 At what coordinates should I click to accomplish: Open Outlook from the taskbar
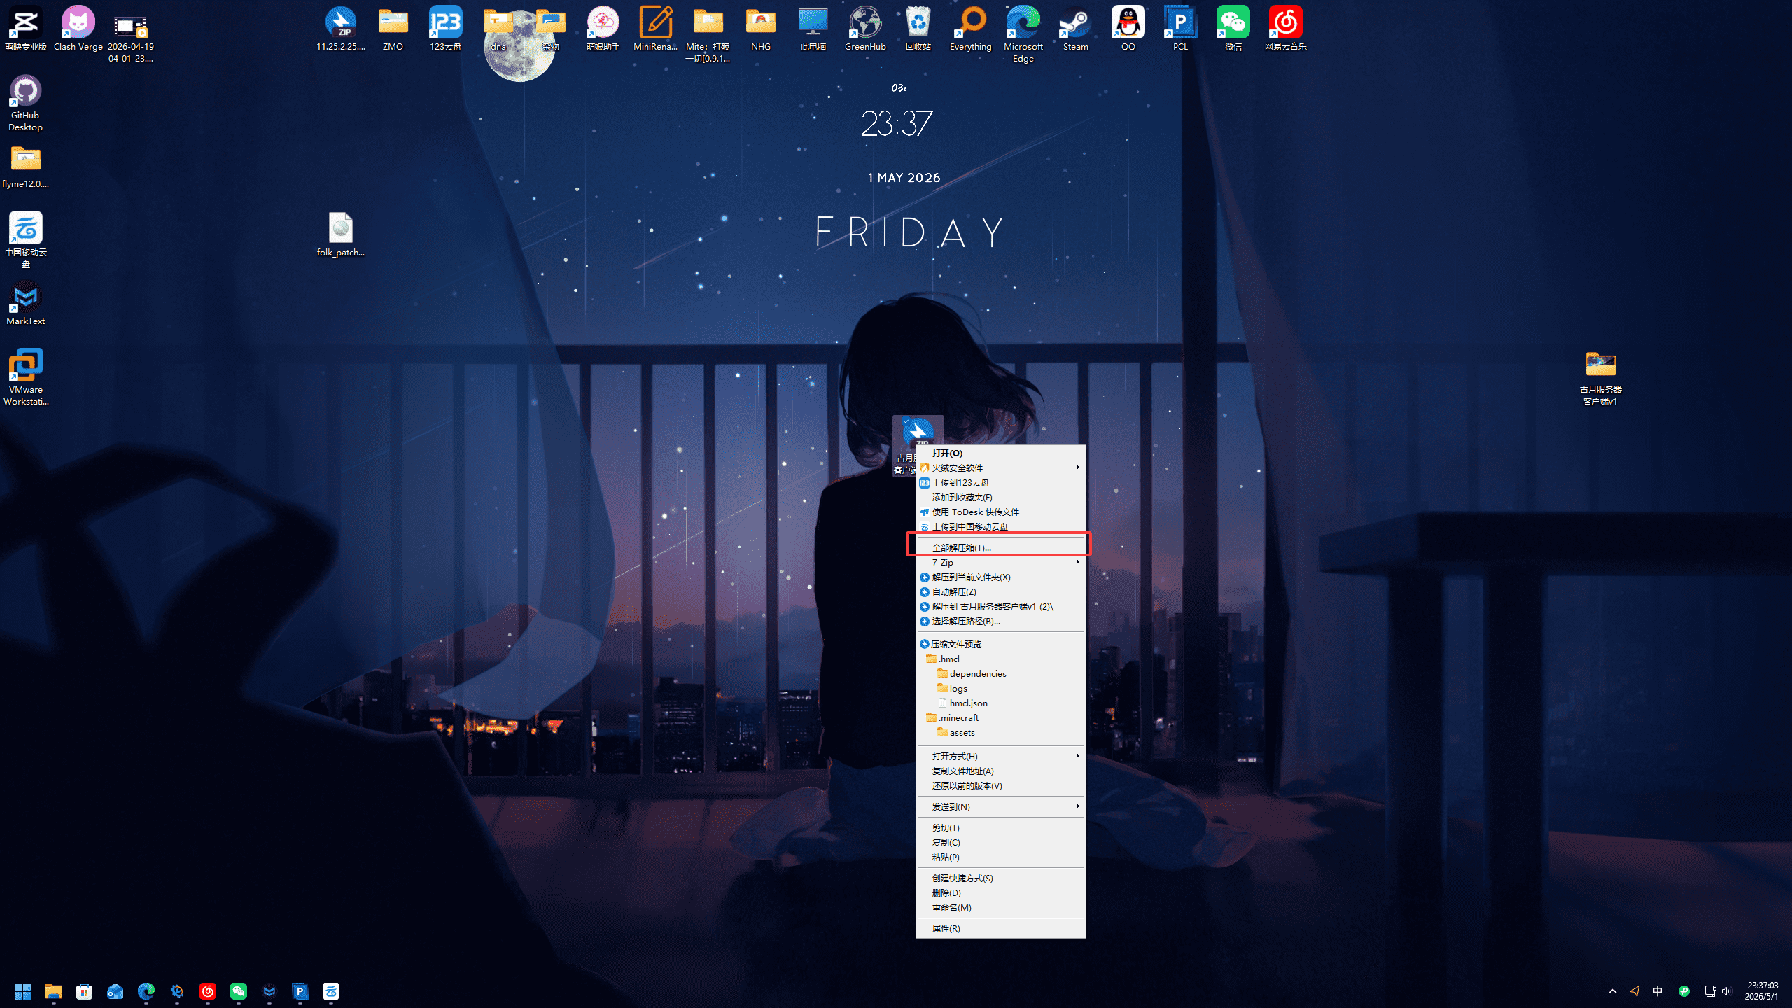115,991
